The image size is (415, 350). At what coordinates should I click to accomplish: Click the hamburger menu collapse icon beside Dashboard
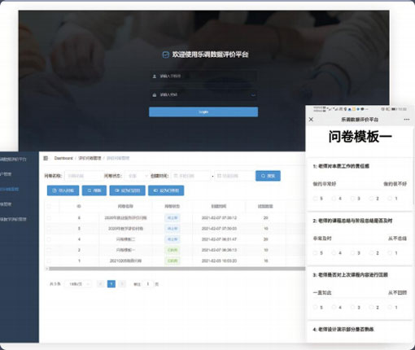click(46, 158)
